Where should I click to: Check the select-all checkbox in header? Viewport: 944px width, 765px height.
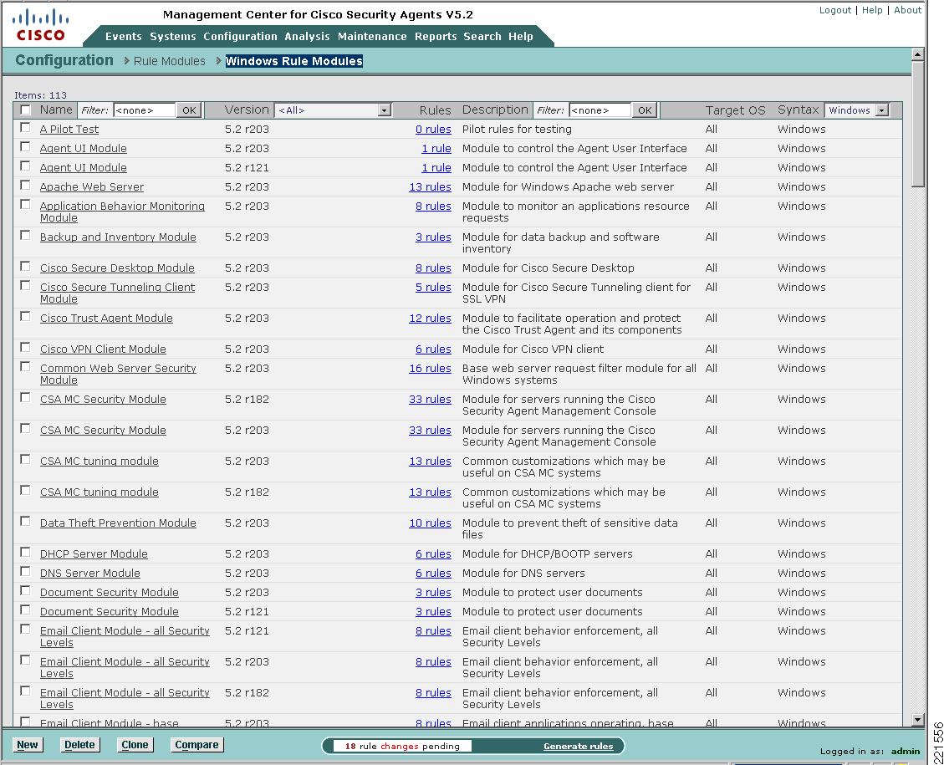25,110
